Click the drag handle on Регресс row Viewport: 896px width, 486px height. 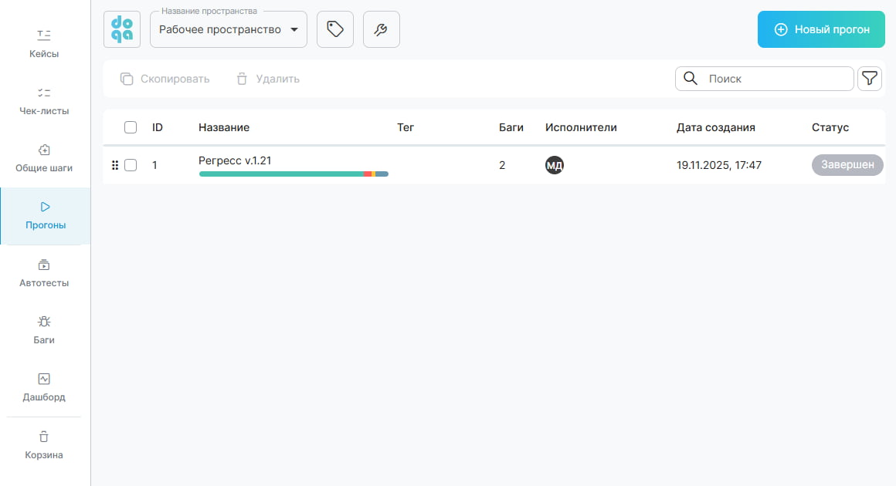115,165
